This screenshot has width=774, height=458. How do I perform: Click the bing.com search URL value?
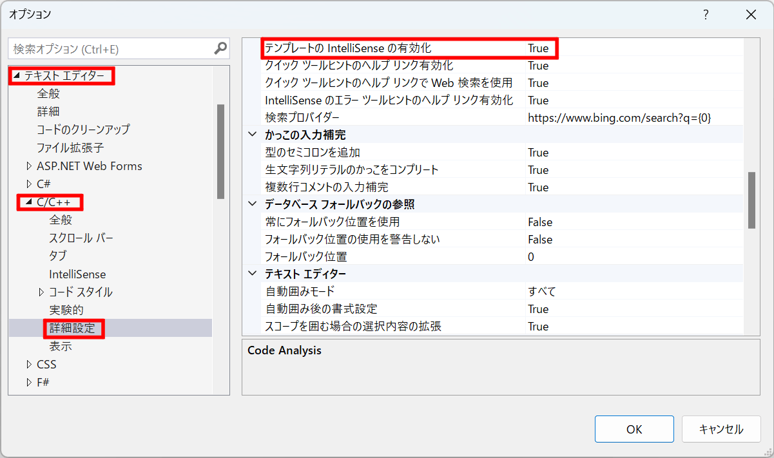tap(619, 118)
